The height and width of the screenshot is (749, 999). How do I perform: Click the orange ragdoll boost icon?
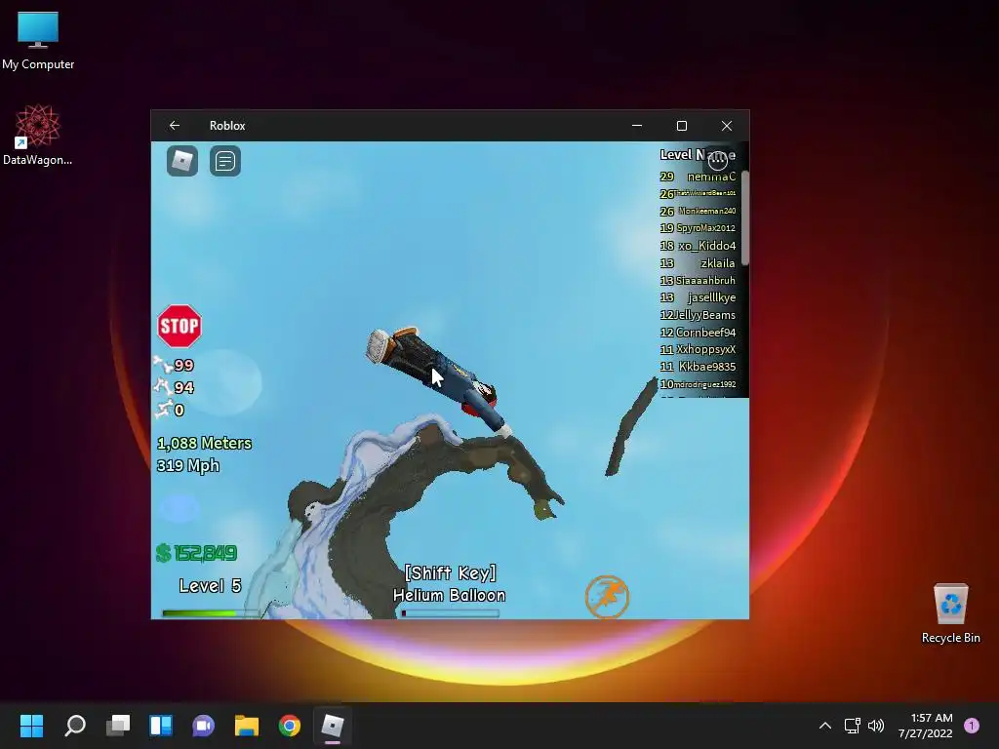[x=607, y=597]
